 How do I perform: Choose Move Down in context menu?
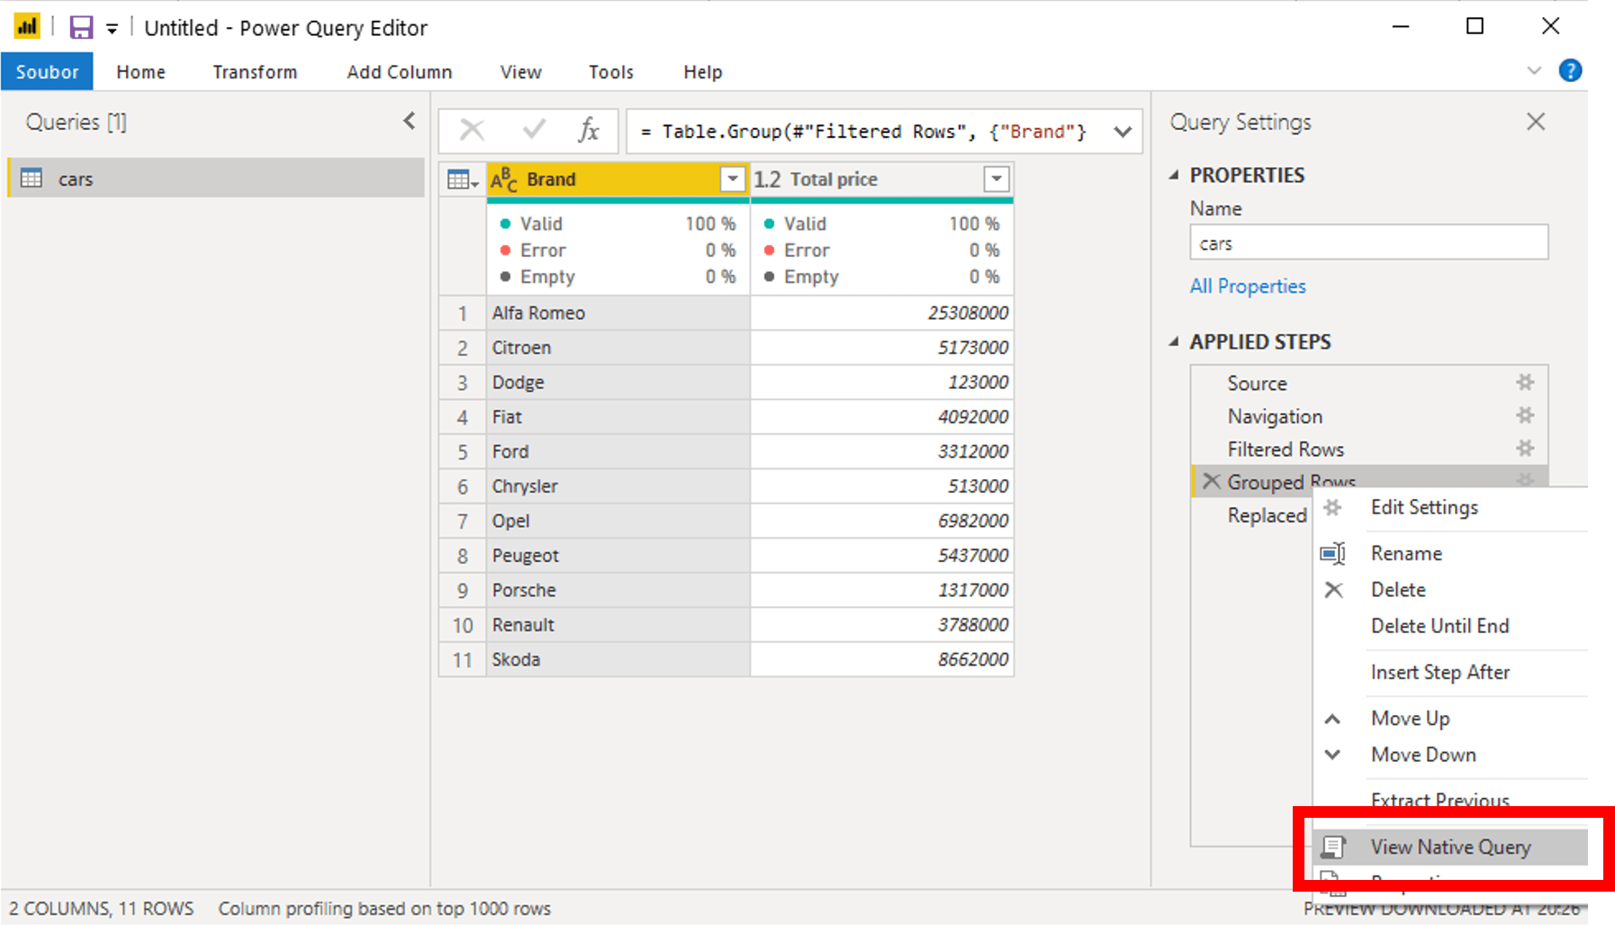click(1423, 755)
